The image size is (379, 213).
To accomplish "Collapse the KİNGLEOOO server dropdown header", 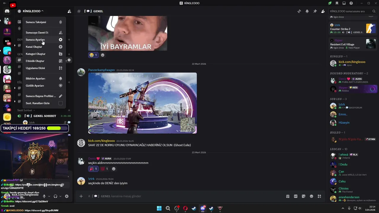I will click(33, 11).
